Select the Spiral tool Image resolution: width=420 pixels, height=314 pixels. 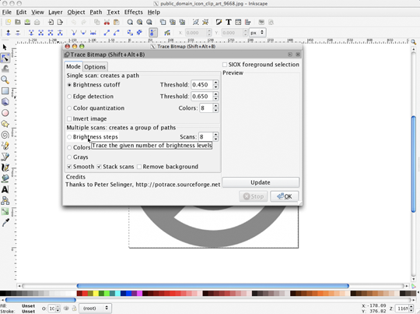[x=5, y=135]
